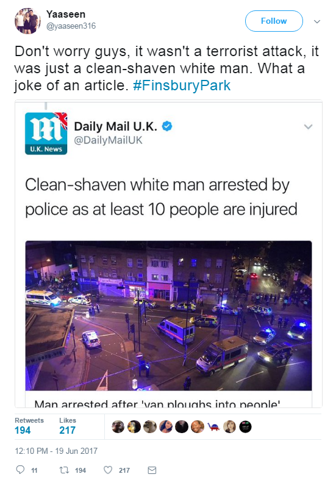Open the Daily Mail U.K. News logo
This screenshot has height=488, width=336.
[x=46, y=134]
